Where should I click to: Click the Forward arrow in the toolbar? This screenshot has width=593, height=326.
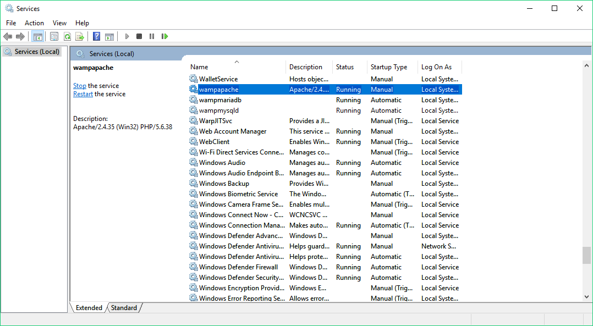click(20, 36)
